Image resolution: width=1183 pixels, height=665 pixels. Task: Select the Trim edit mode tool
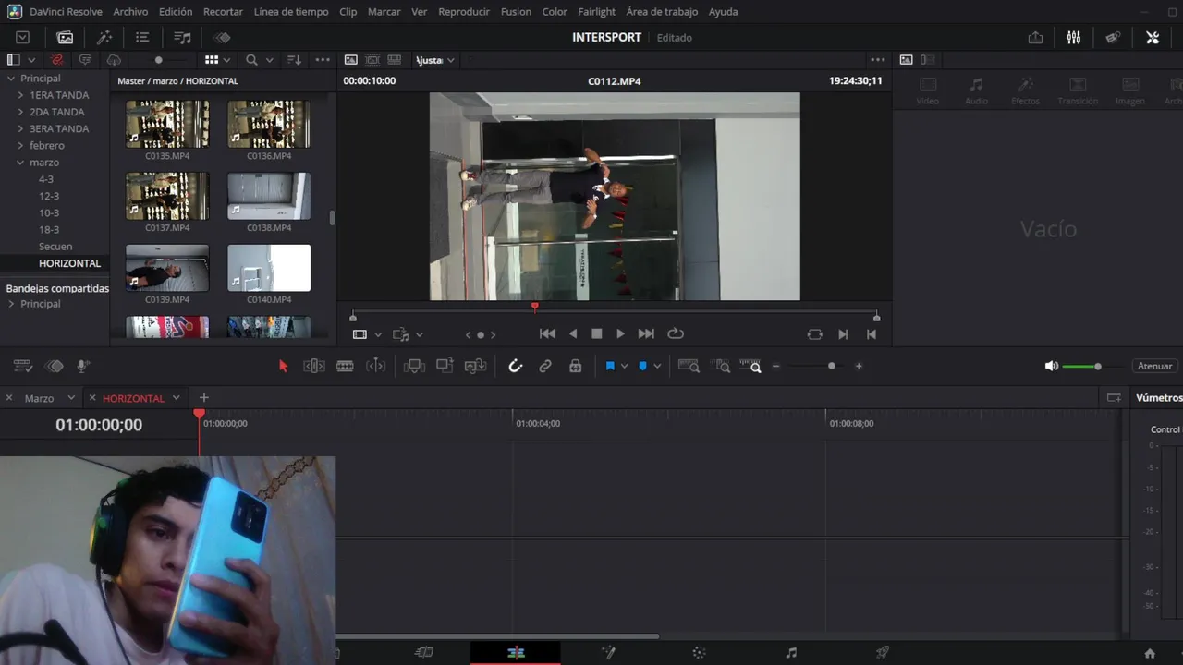tap(314, 366)
